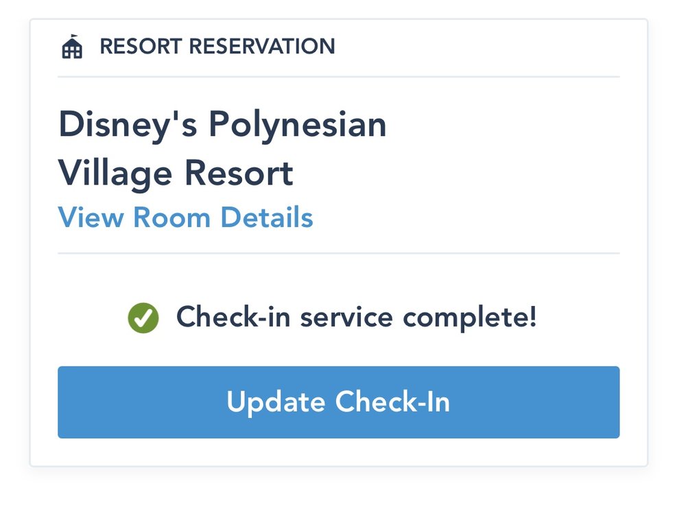Click the word "RESERVATION" in the card header
This screenshot has height=527, width=677.
(262, 47)
